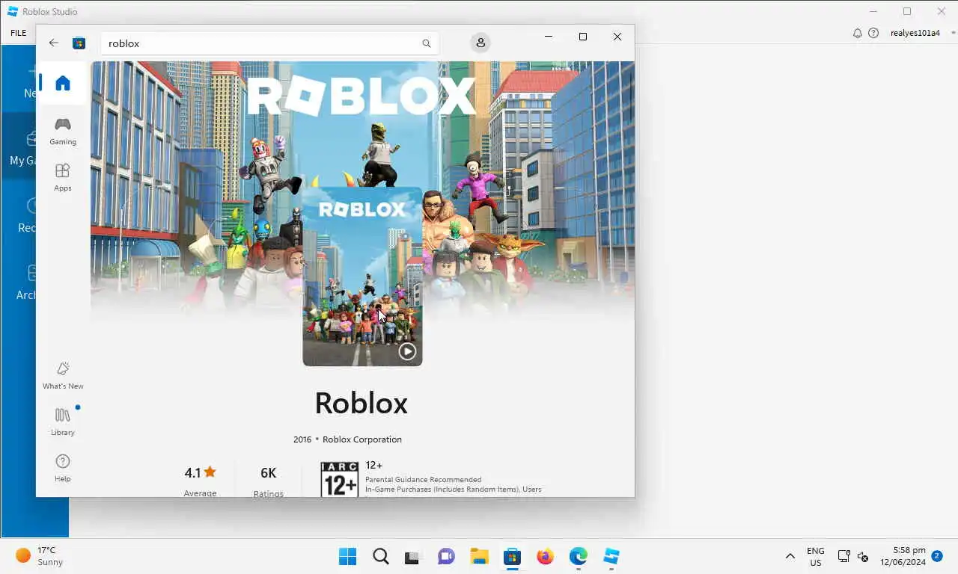Go to Store Home tab

(63, 83)
